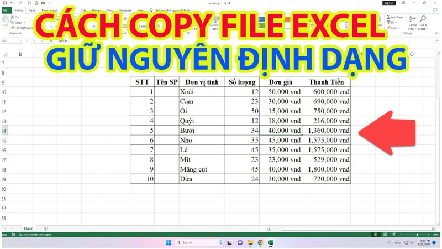The image size is (442, 249).
Task: Open the chat app in taskbar
Action: (240, 242)
